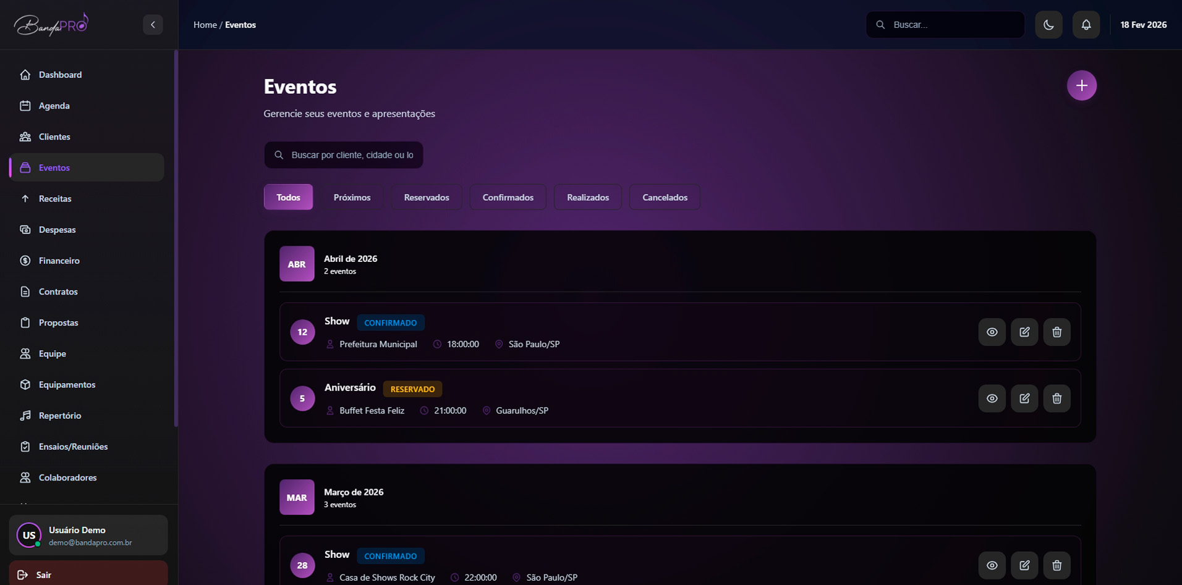Open Equipamentos in the sidebar

pos(67,385)
